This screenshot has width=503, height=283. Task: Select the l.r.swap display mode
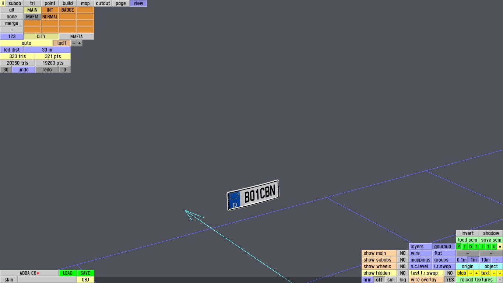[444, 266]
